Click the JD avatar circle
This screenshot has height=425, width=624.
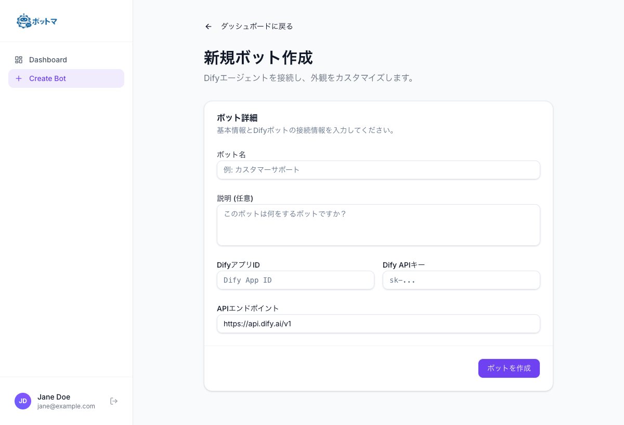[x=23, y=401]
